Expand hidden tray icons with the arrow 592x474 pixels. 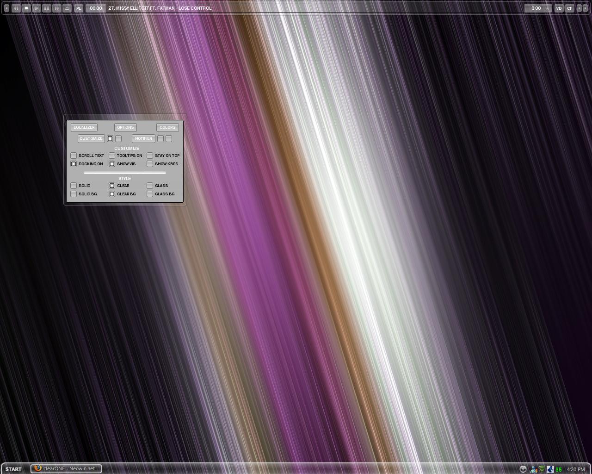click(523, 469)
